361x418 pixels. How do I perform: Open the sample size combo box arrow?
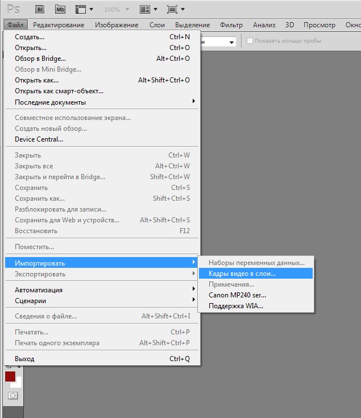click(231, 42)
